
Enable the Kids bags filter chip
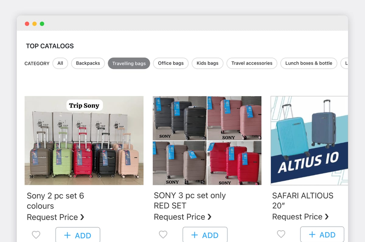[x=207, y=63]
